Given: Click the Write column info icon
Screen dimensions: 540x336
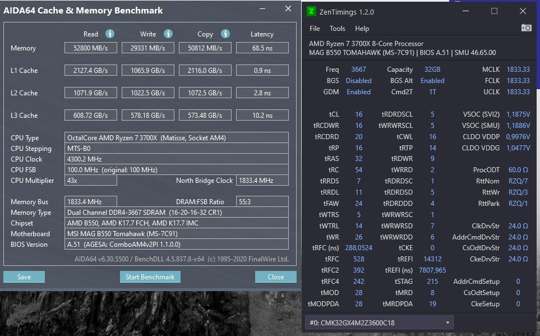Looking at the screenshot, I should [168, 34].
